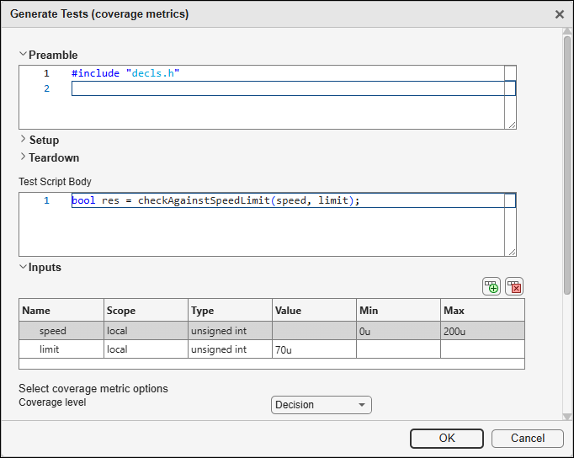
Task: Collapse the Inputs section
Action: (23, 267)
